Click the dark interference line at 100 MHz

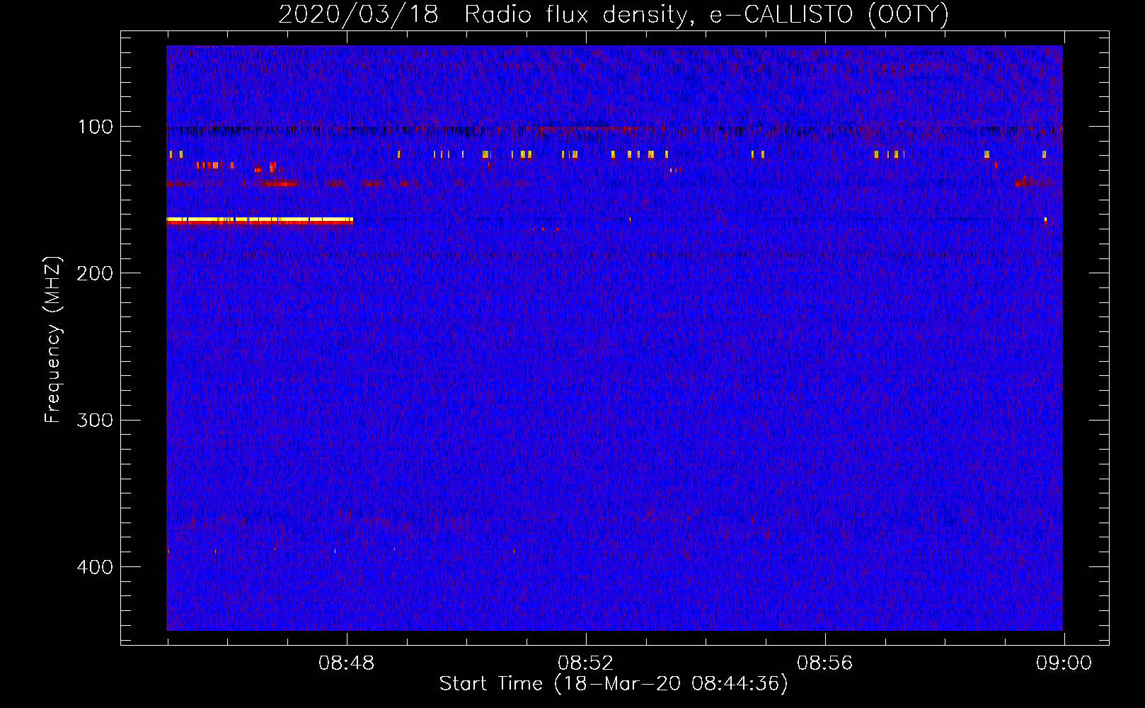(614, 130)
